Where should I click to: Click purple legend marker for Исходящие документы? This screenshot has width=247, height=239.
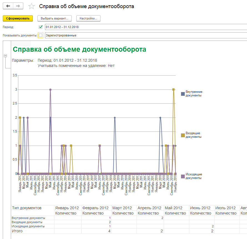tap(183, 176)
